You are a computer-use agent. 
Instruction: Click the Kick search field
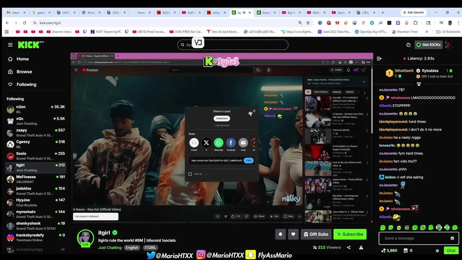click(233, 45)
